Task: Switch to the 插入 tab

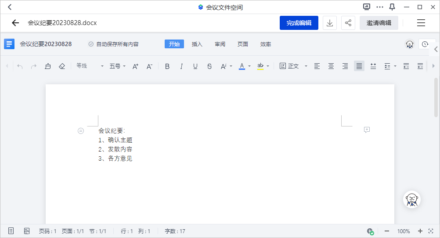Action: (x=197, y=44)
